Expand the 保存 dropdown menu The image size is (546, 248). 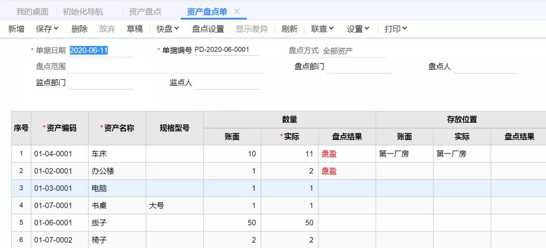47,29
